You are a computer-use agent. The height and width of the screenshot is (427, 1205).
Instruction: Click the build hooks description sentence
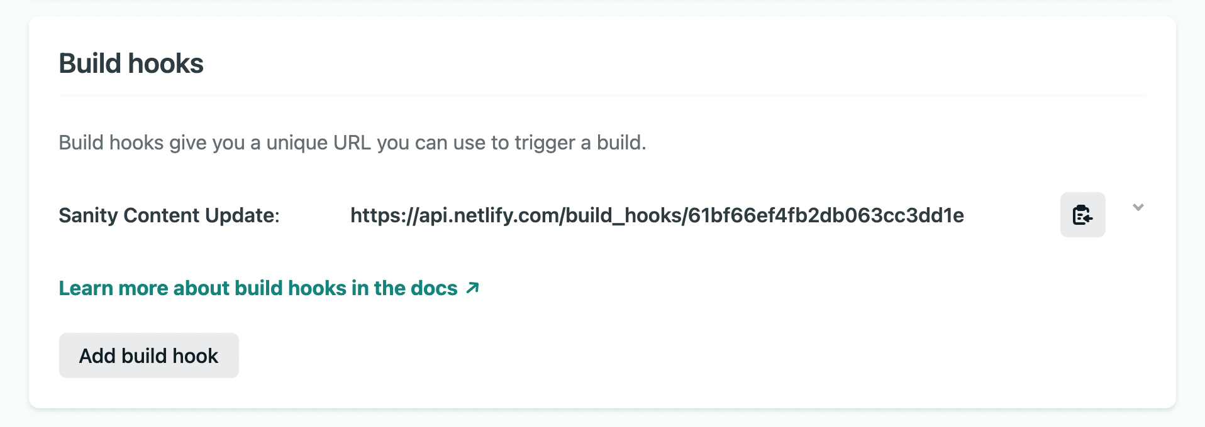[352, 143]
